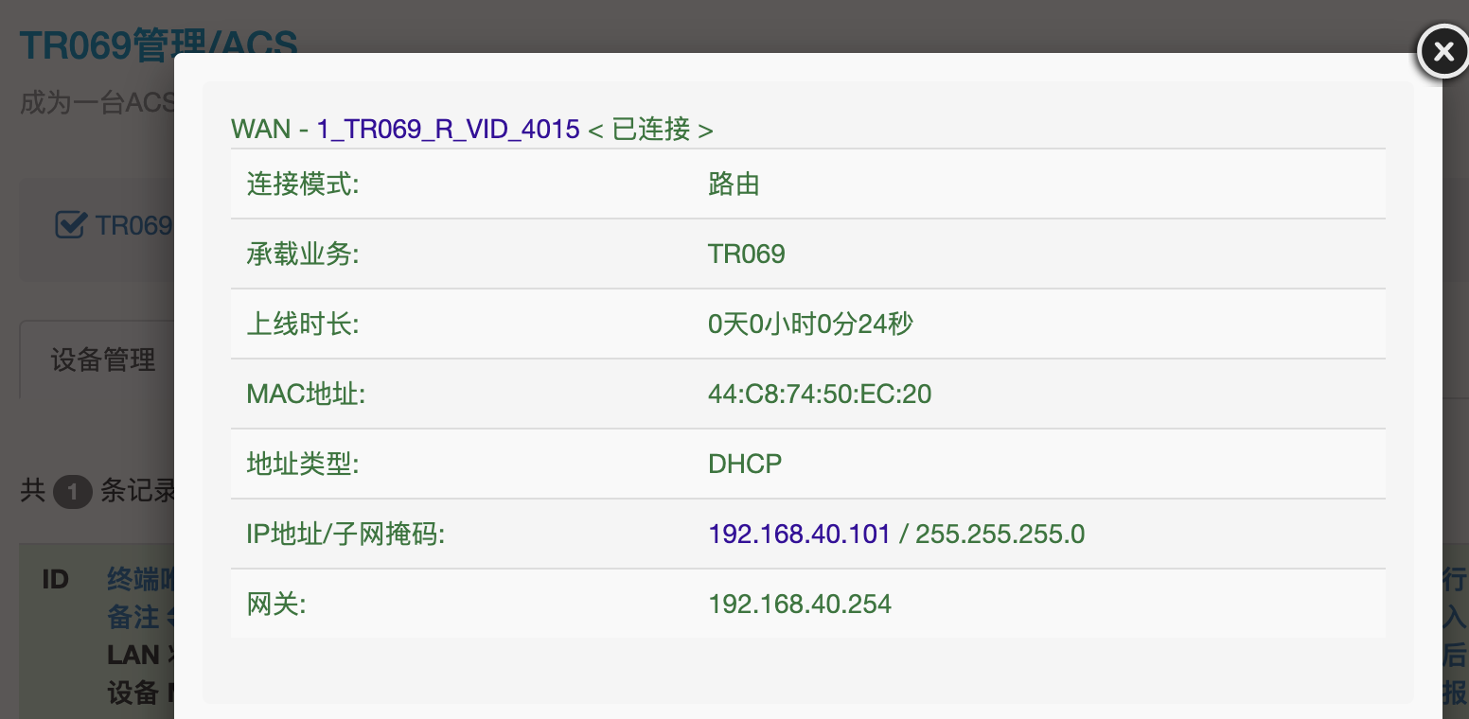
Task: Open the 1_TR069_R_VID_4015 WAN link
Action: pyautogui.click(x=448, y=130)
